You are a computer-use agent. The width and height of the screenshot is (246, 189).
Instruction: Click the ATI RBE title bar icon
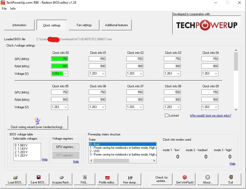3,3
